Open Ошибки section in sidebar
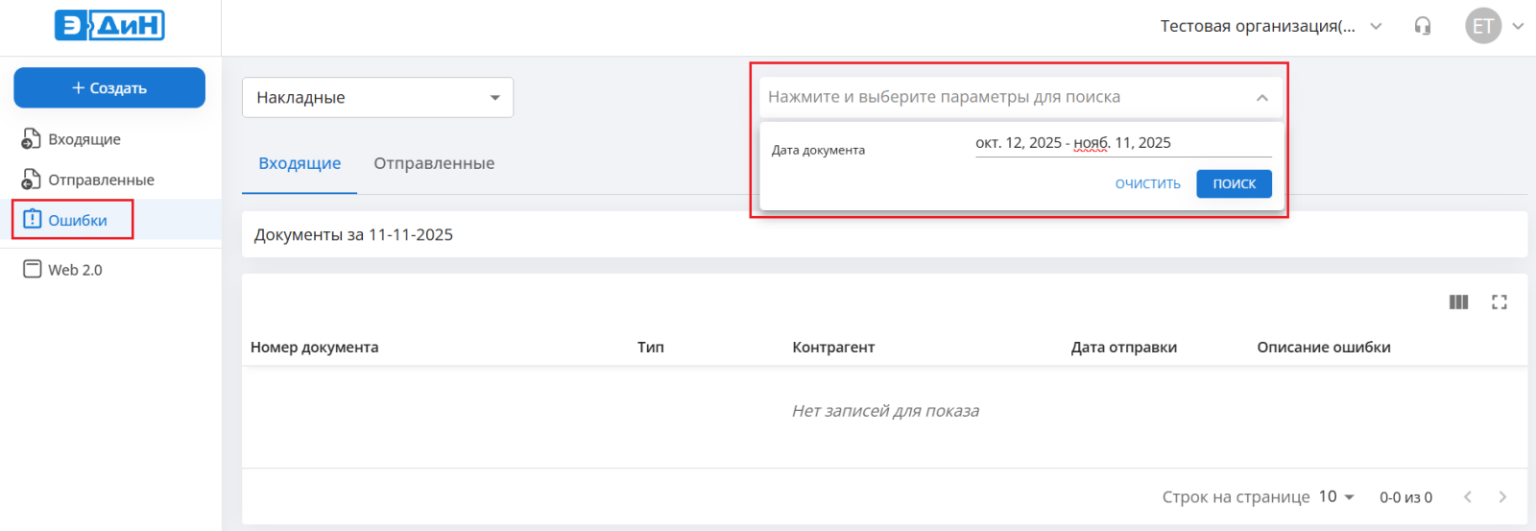The height and width of the screenshot is (531, 1536). (77, 220)
